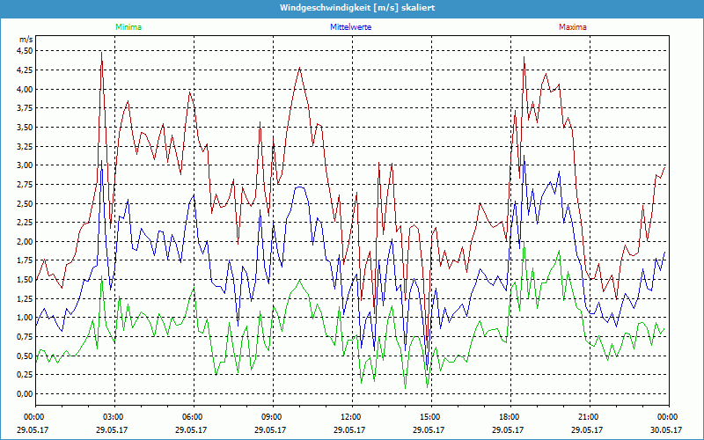The height and width of the screenshot is (440, 704).
Task: Click the 0,25 y-axis value
Action: [x=26, y=375]
